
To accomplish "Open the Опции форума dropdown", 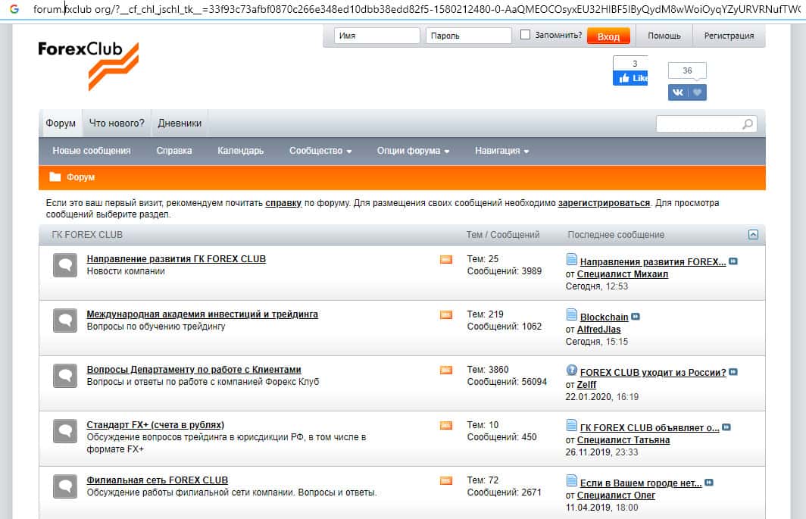I will pos(413,151).
